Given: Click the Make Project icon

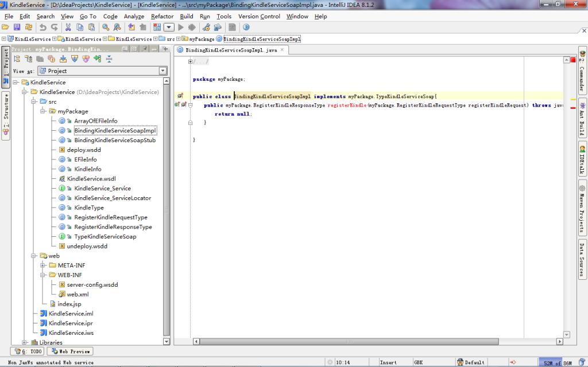Looking at the screenshot, I should tap(157, 28).
